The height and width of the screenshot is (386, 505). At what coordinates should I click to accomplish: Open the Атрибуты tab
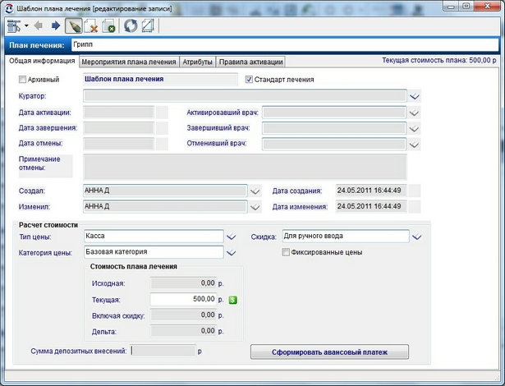click(x=197, y=62)
